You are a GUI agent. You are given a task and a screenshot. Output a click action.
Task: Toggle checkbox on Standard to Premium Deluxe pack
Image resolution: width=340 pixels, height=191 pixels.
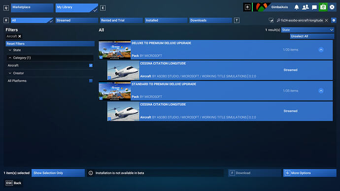(x=101, y=98)
